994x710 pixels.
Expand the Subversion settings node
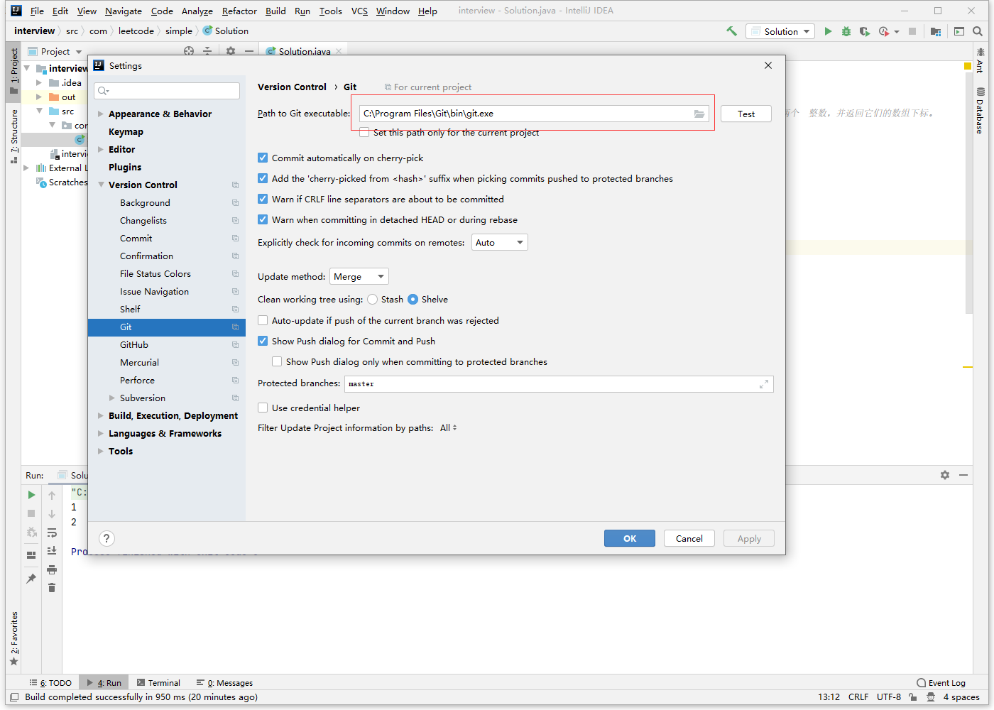click(x=112, y=398)
